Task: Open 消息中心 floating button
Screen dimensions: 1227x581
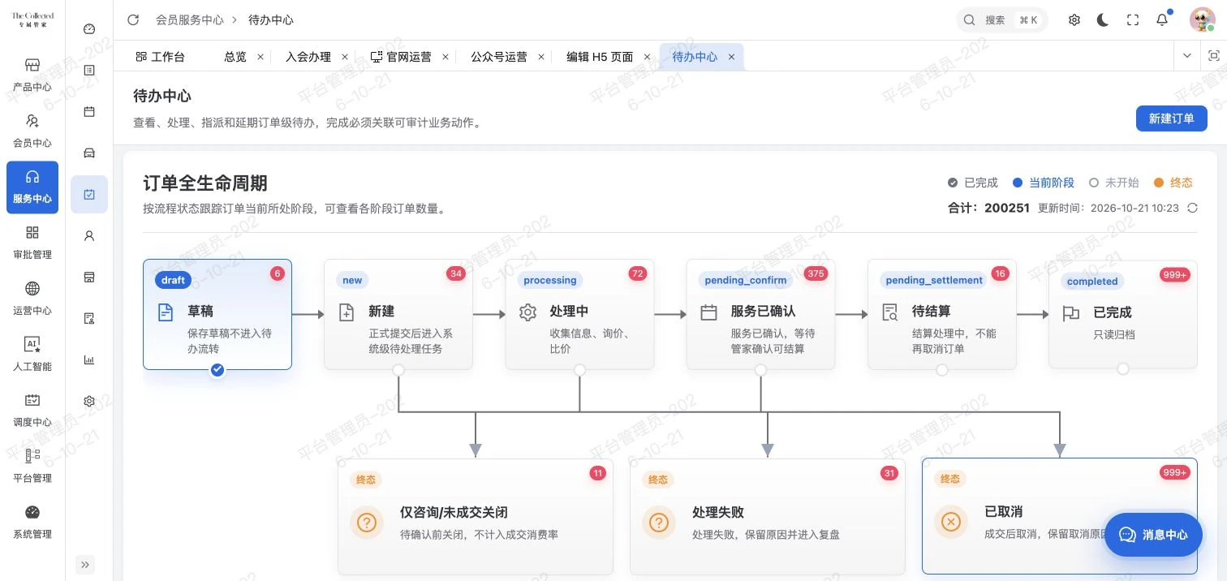Action: (1153, 535)
